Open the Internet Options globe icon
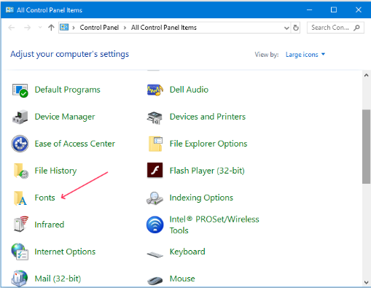 pyautogui.click(x=20, y=252)
